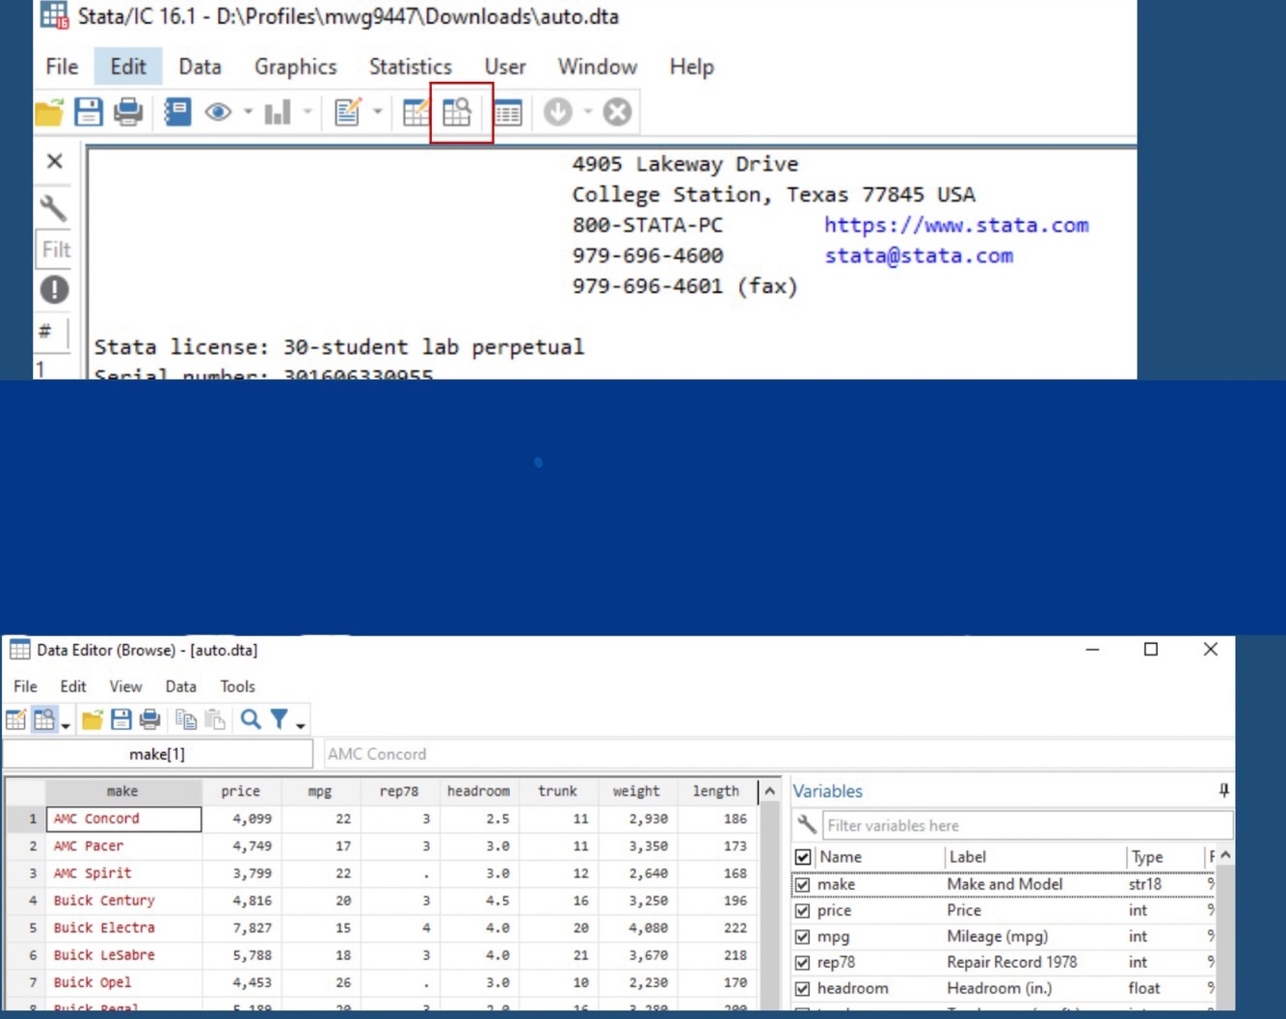Click the gray down-arrow More icon in Stata toolbar
Image resolution: width=1286 pixels, height=1019 pixels.
[x=558, y=113]
